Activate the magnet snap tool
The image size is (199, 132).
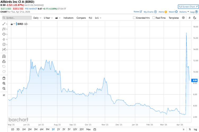[x=4, y=56]
